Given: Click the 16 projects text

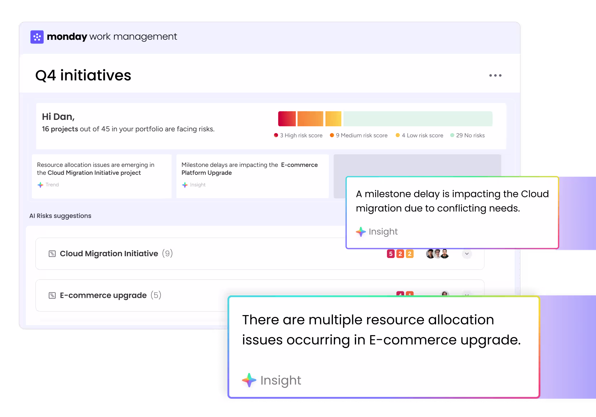Looking at the screenshot, I should click(60, 129).
